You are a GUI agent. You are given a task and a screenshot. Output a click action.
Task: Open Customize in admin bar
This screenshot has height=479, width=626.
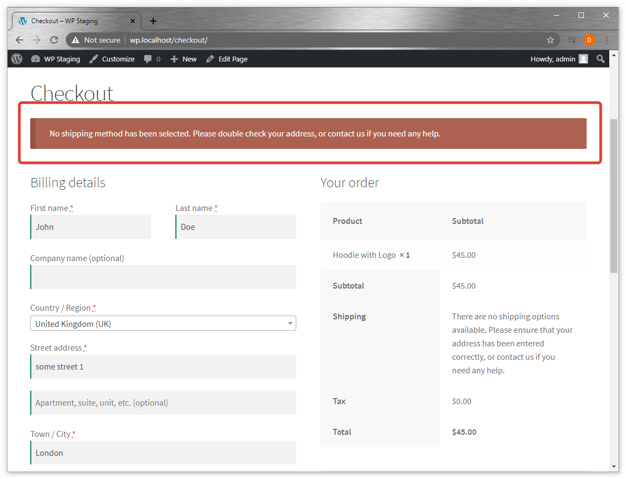pos(112,59)
